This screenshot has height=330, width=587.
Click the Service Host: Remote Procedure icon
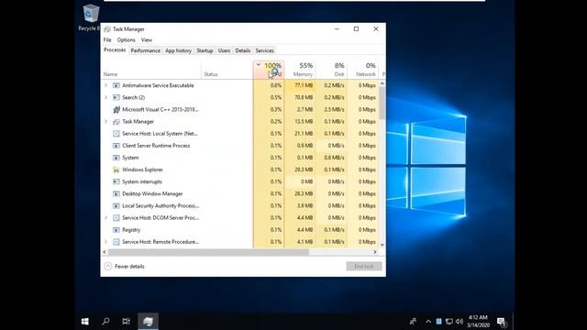[x=116, y=242]
